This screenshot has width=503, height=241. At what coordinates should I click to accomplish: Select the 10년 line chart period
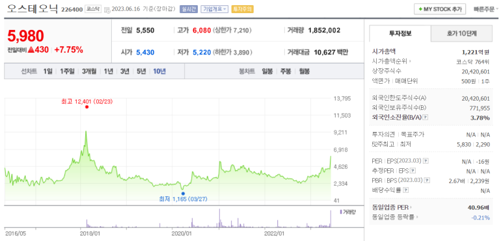pos(159,71)
